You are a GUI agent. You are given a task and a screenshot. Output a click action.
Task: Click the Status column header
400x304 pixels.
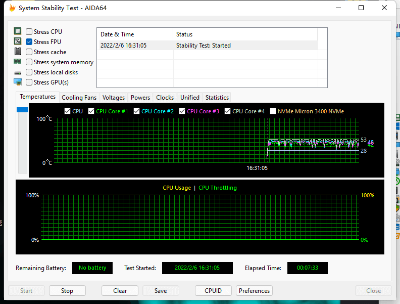pos(245,34)
